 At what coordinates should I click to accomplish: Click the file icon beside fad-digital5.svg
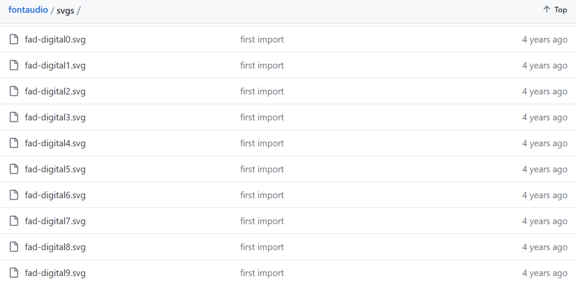coord(14,169)
